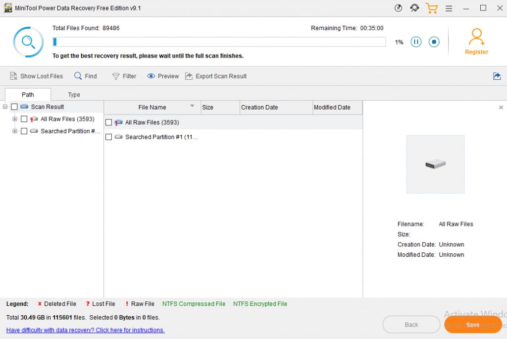Click the Filter label in toolbar
The width and height of the screenshot is (507, 339).
129,76
